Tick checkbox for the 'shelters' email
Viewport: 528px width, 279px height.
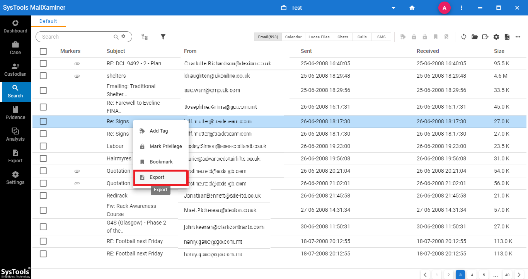43,76
